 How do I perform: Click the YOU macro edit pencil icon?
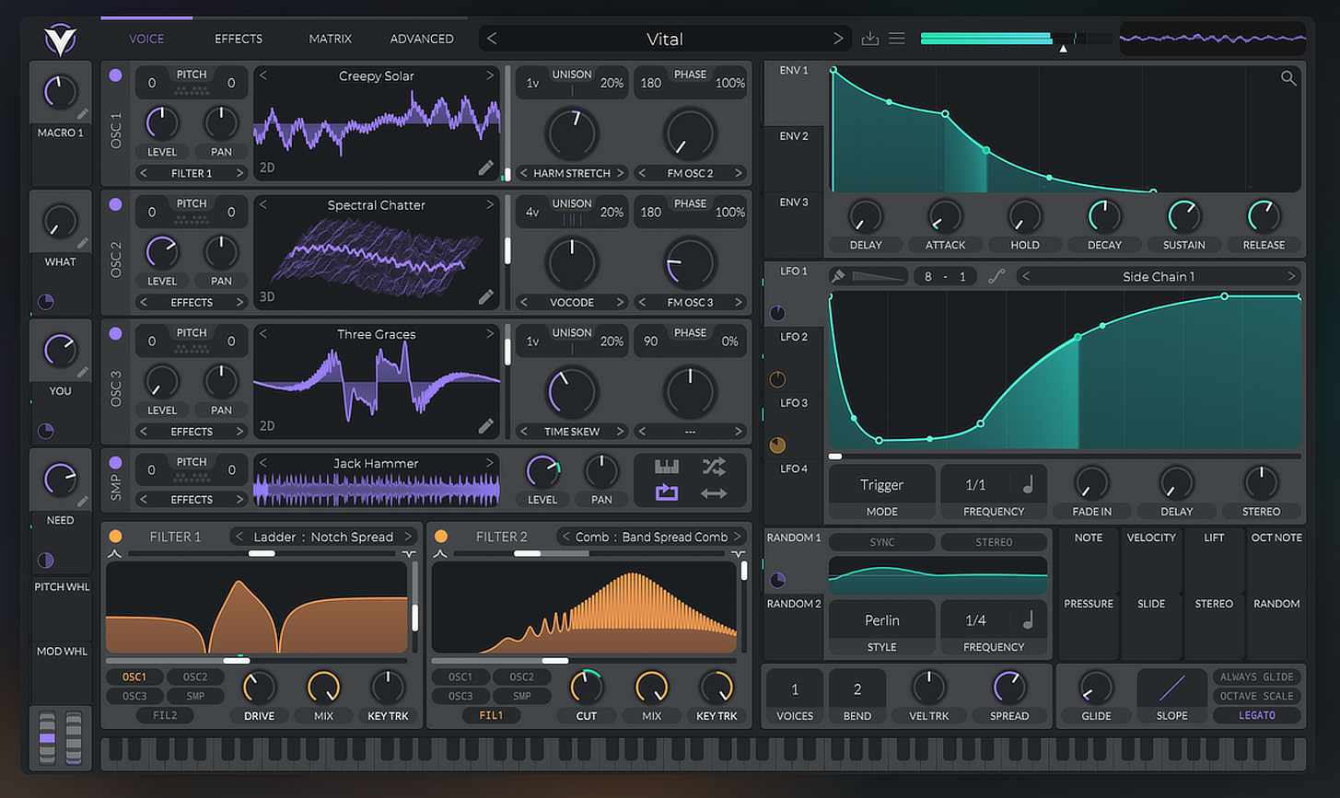pos(83,372)
